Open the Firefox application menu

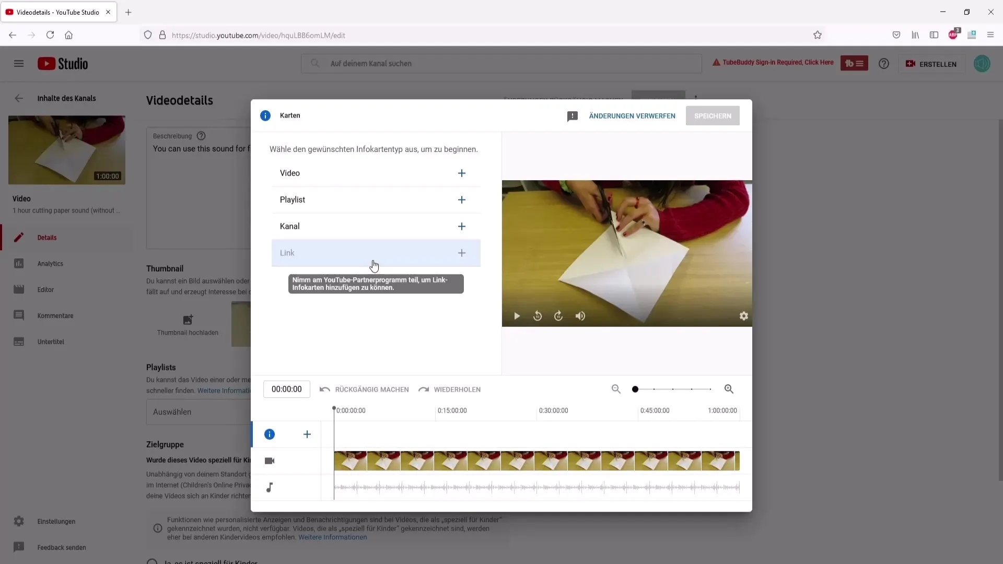[990, 35]
